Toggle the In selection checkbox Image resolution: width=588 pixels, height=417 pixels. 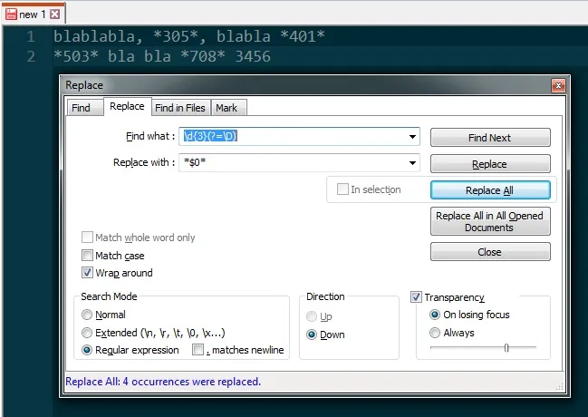[342, 189]
